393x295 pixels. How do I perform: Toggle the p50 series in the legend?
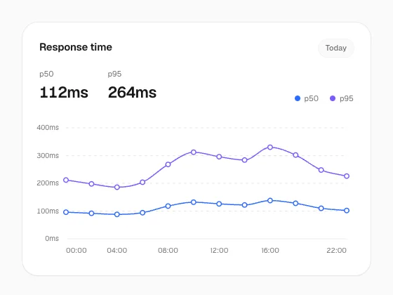coord(307,98)
